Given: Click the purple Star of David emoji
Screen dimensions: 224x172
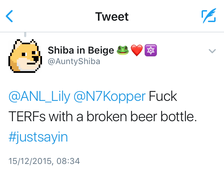Looking at the screenshot, I should coord(150,50).
